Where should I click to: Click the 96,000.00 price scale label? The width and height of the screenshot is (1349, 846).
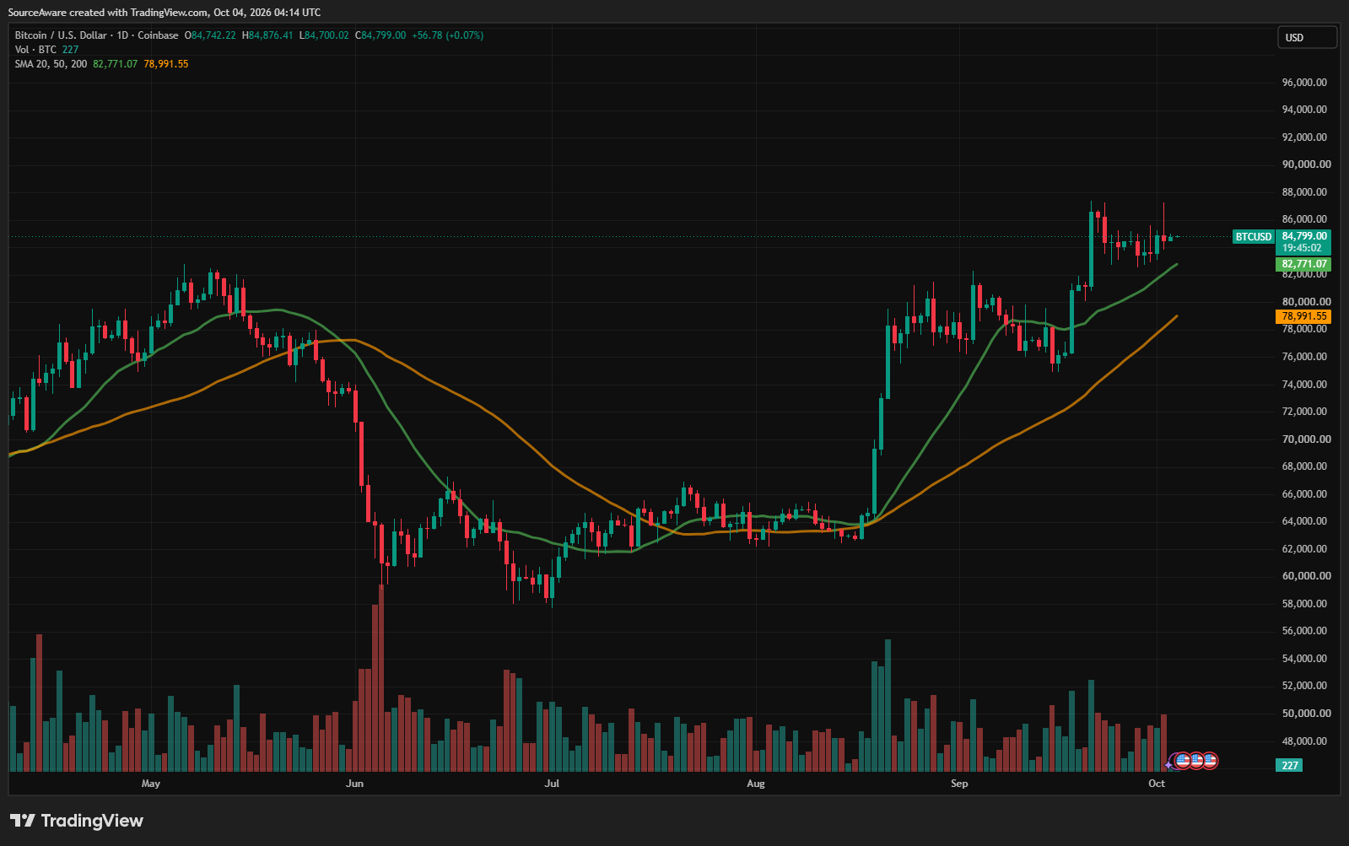click(1304, 83)
